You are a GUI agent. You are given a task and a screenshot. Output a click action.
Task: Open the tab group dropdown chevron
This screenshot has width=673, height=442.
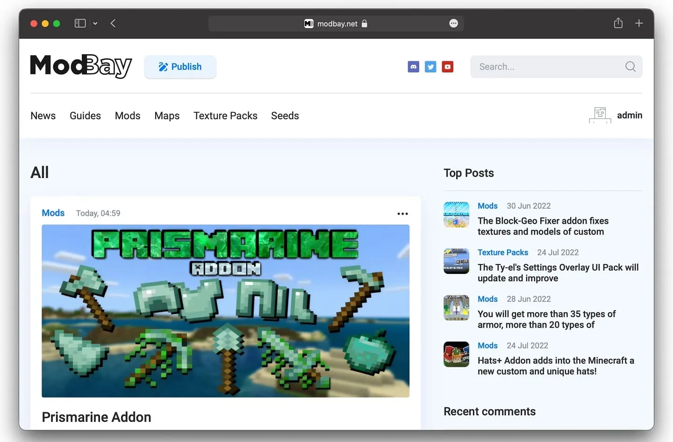coord(95,23)
